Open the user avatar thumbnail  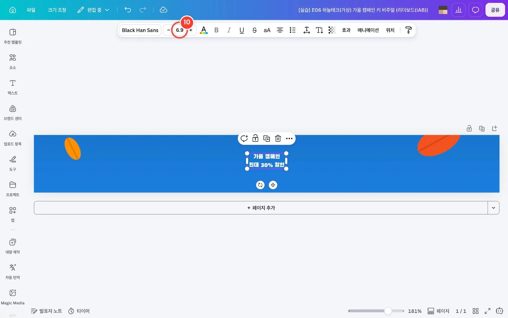click(443, 10)
